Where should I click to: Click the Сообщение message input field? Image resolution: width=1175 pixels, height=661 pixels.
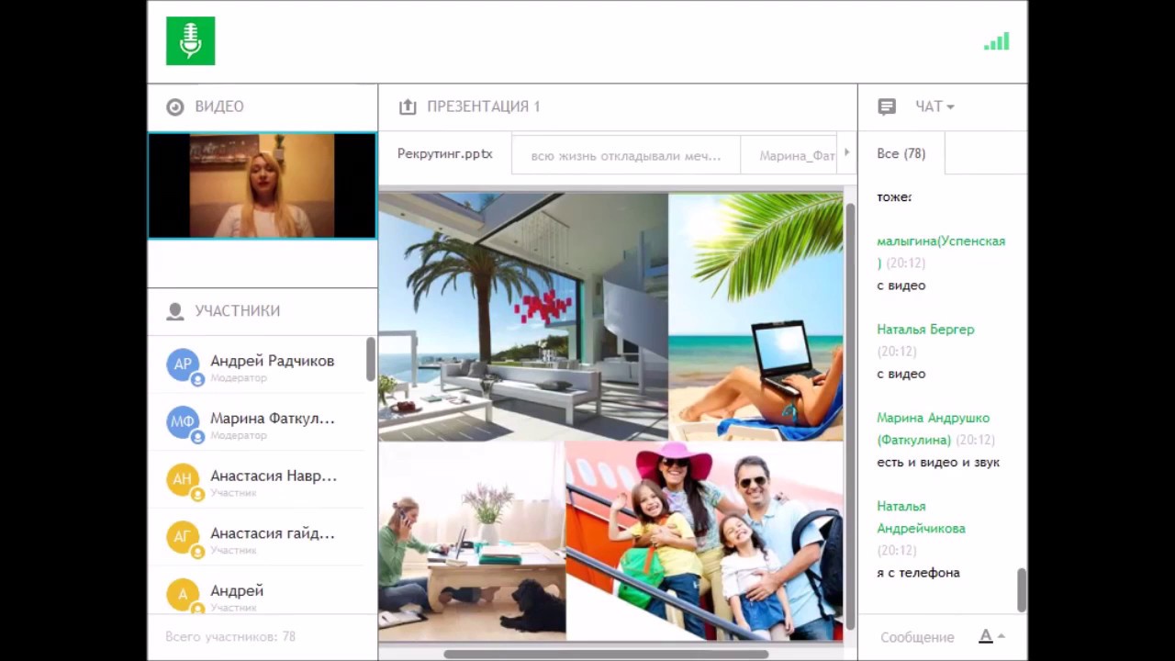(918, 637)
